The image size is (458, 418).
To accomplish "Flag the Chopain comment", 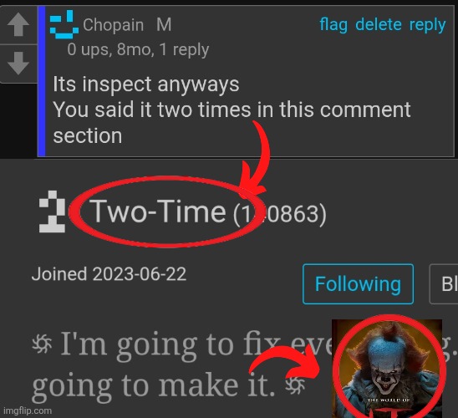I will coord(333,24).
